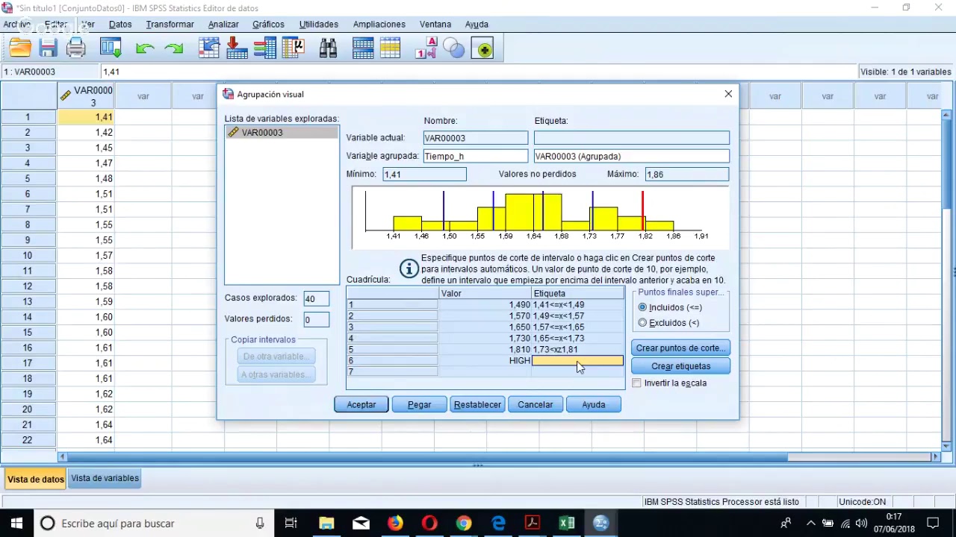Print with the printer toolbar icon
The width and height of the screenshot is (956, 537).
tap(76, 48)
